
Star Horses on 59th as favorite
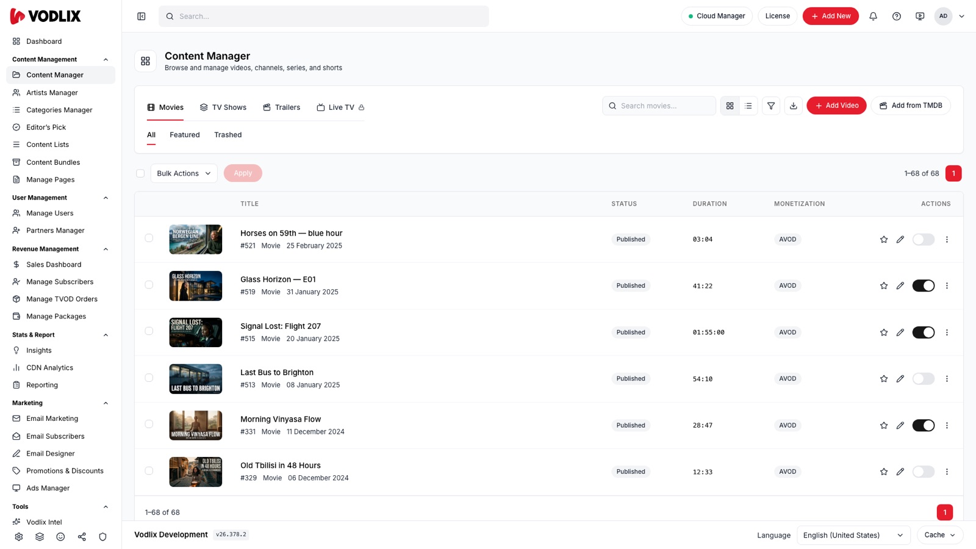click(x=883, y=240)
